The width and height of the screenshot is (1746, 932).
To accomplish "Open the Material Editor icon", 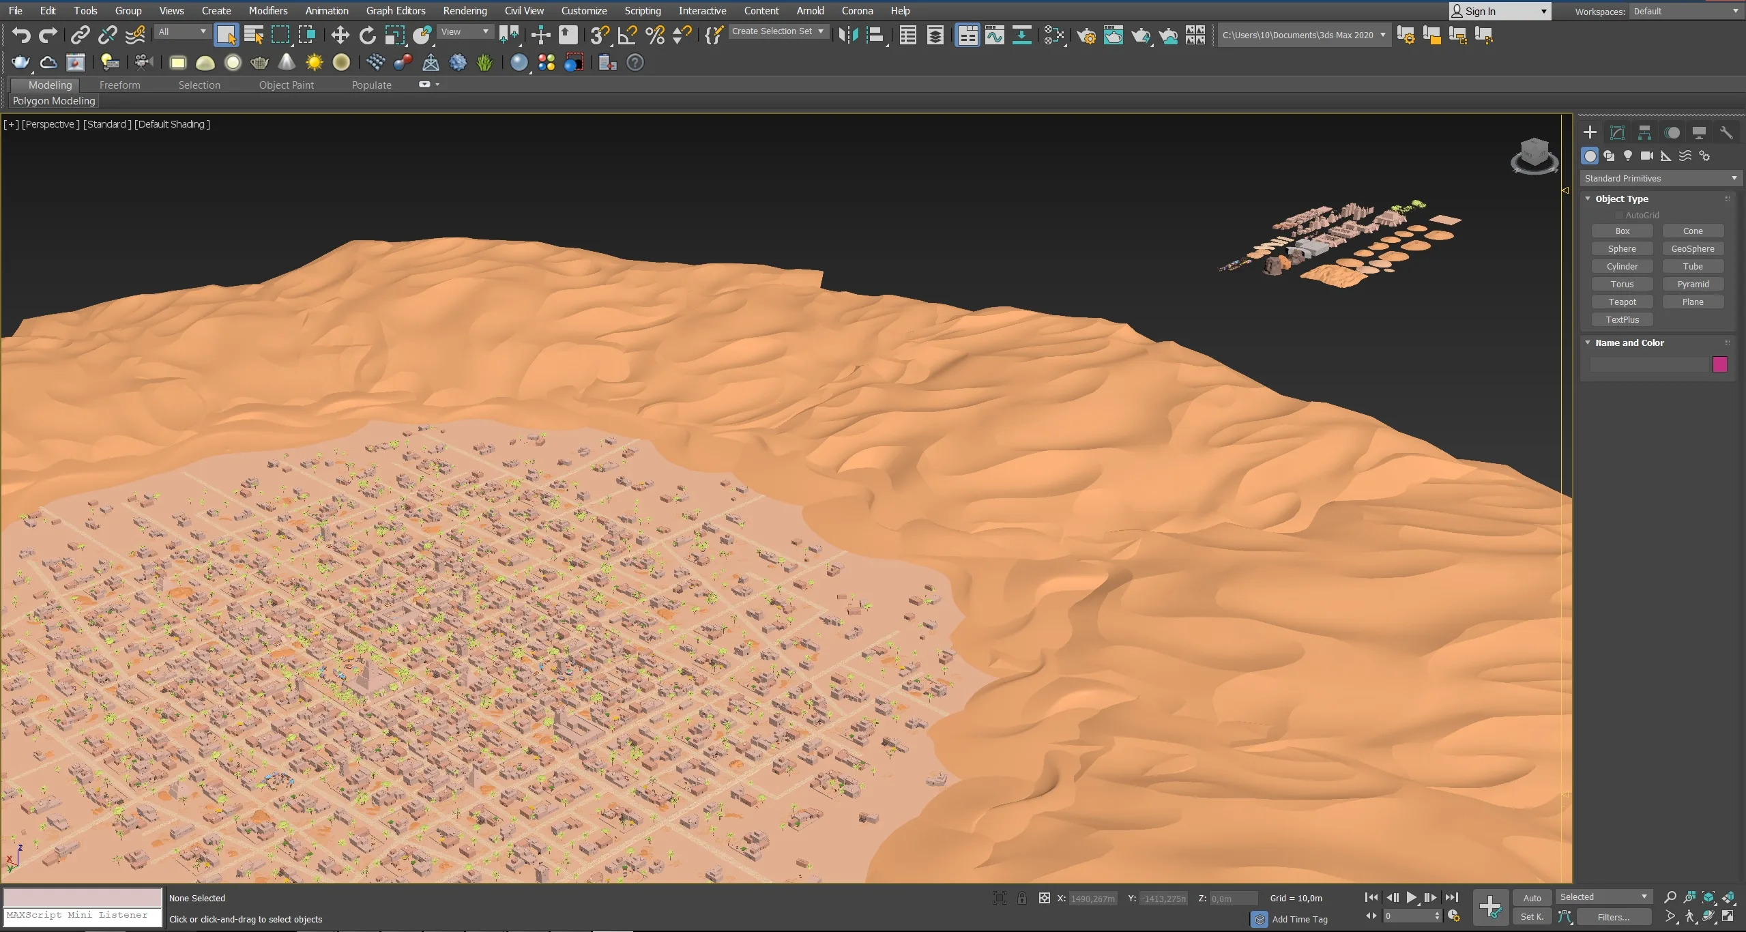I will 1054,35.
